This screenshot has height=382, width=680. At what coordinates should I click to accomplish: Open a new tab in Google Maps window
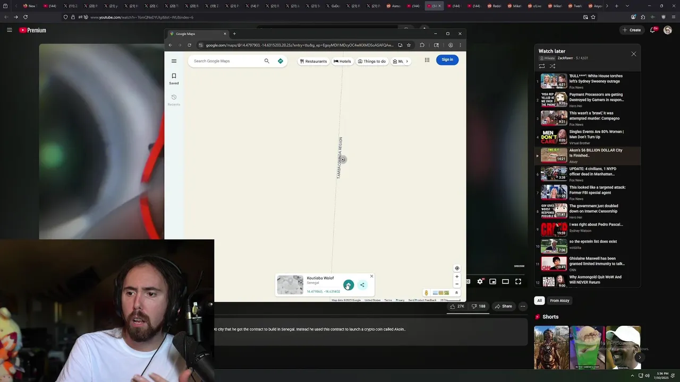point(234,34)
